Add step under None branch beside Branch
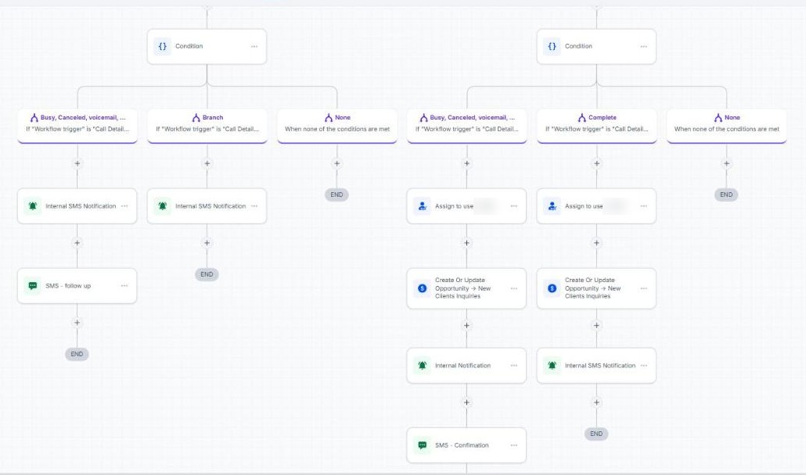Viewport: 806px width, 475px height. tap(336, 163)
